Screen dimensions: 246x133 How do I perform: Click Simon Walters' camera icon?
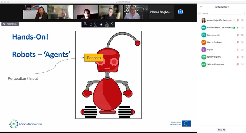tap(242, 57)
